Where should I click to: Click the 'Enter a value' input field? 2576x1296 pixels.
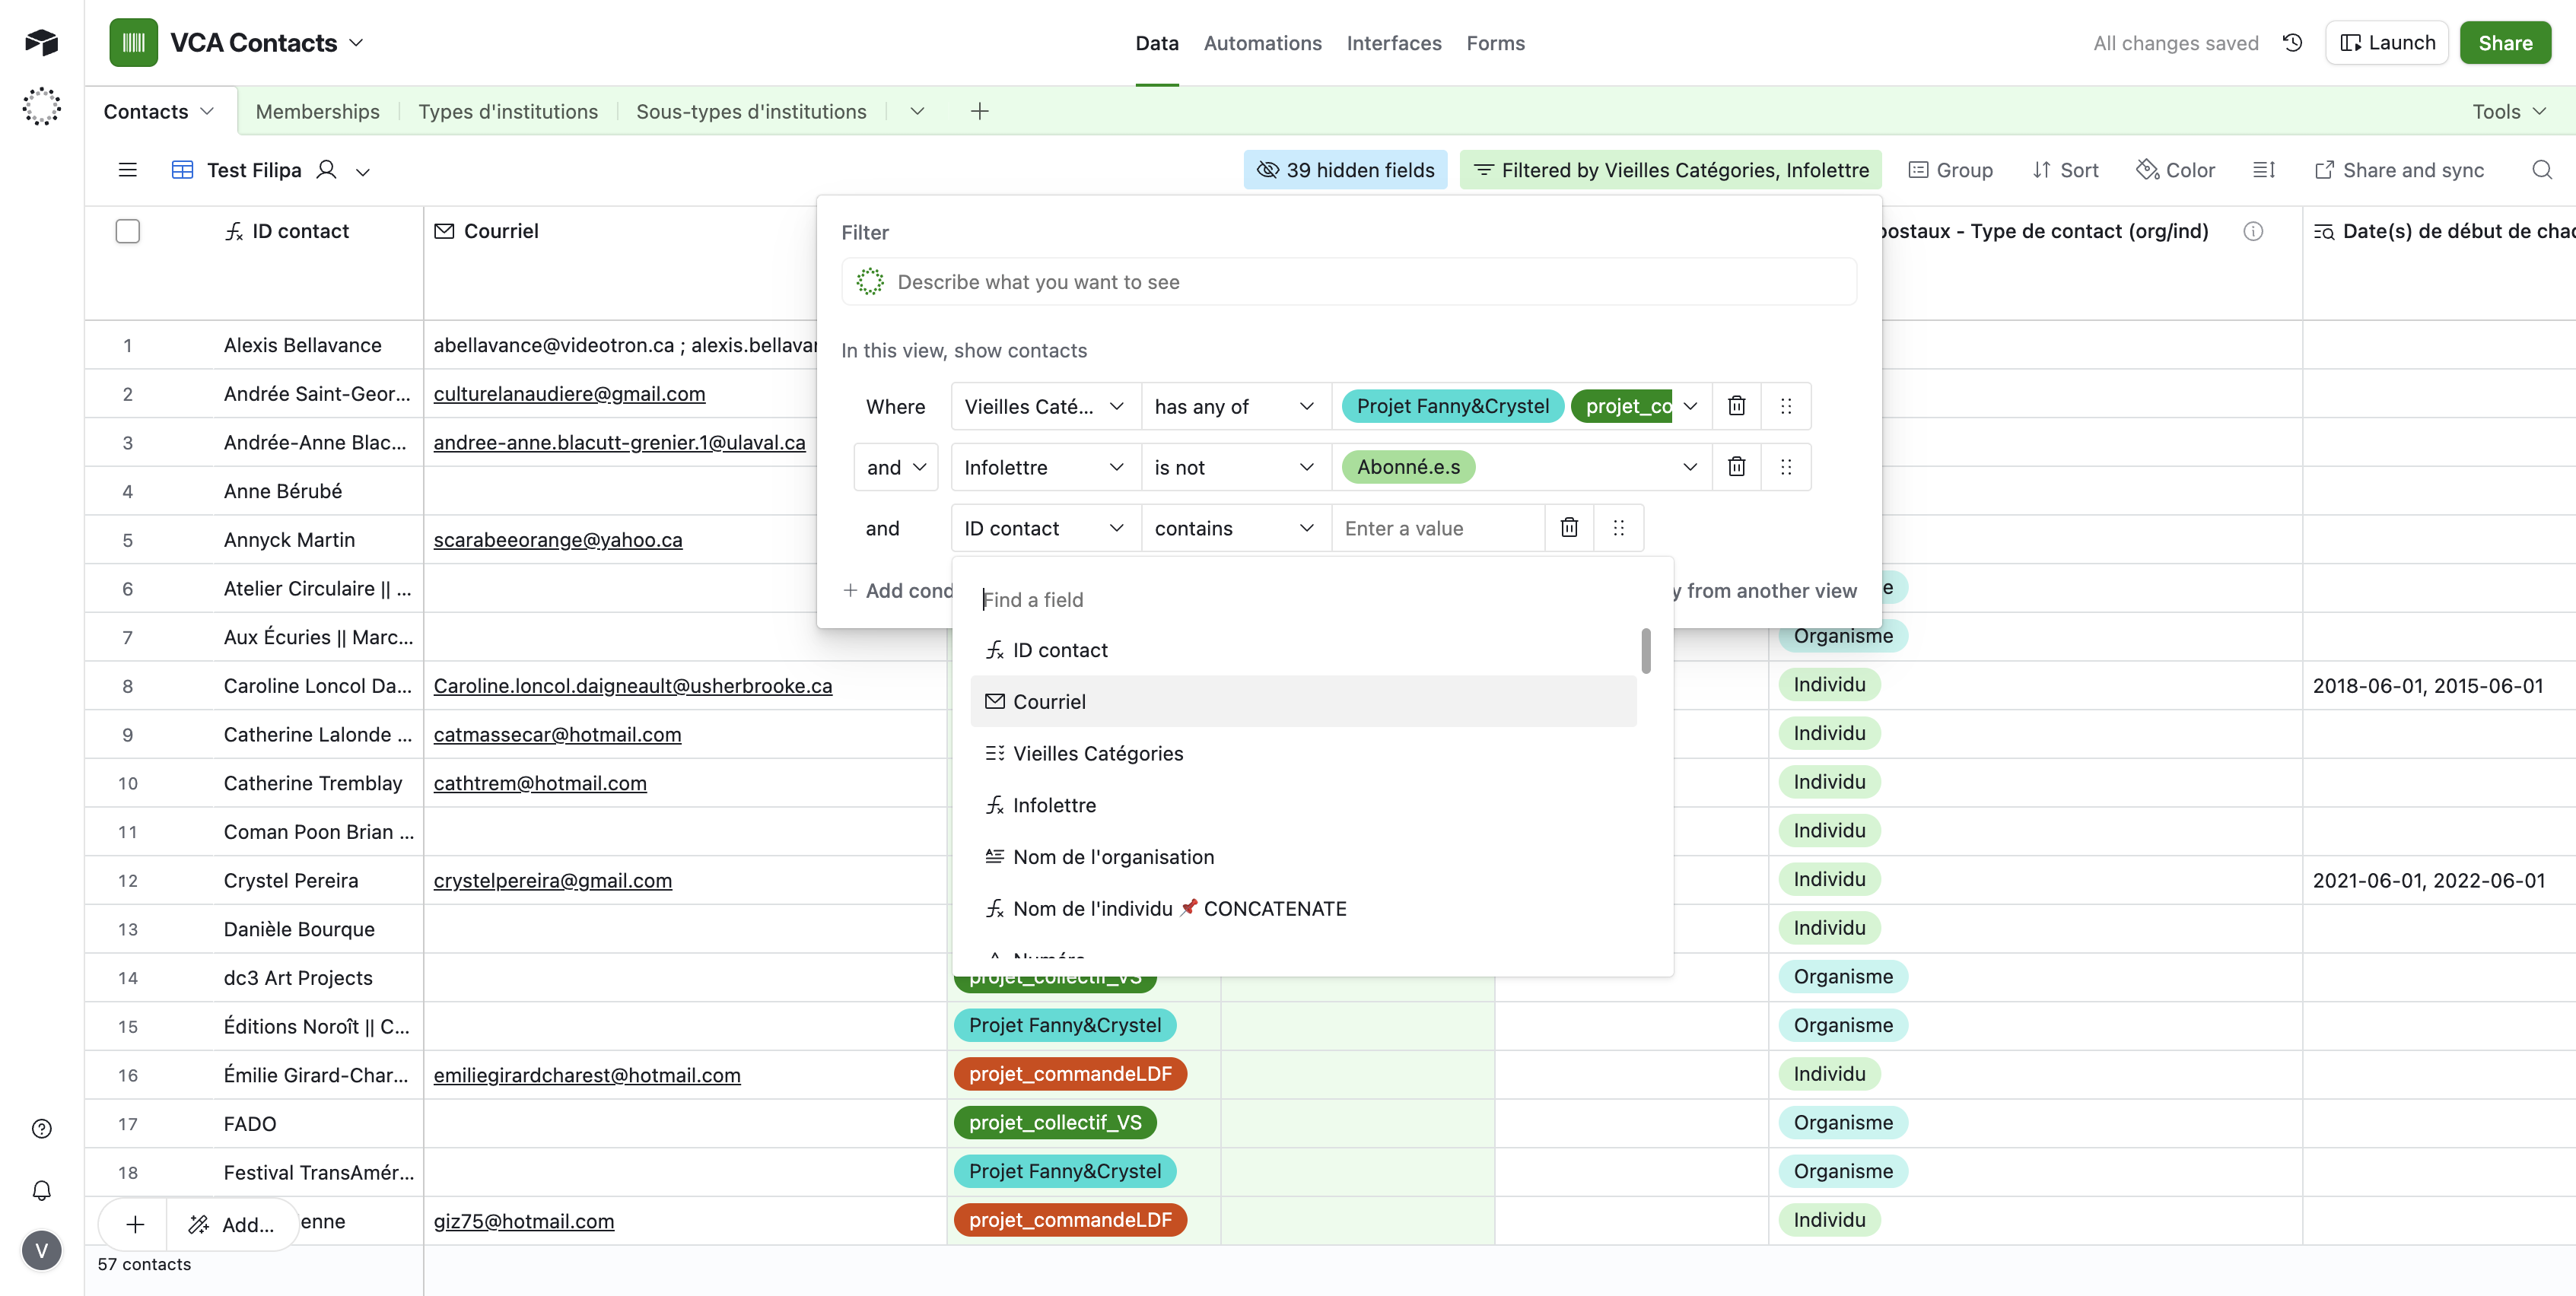coord(1438,529)
